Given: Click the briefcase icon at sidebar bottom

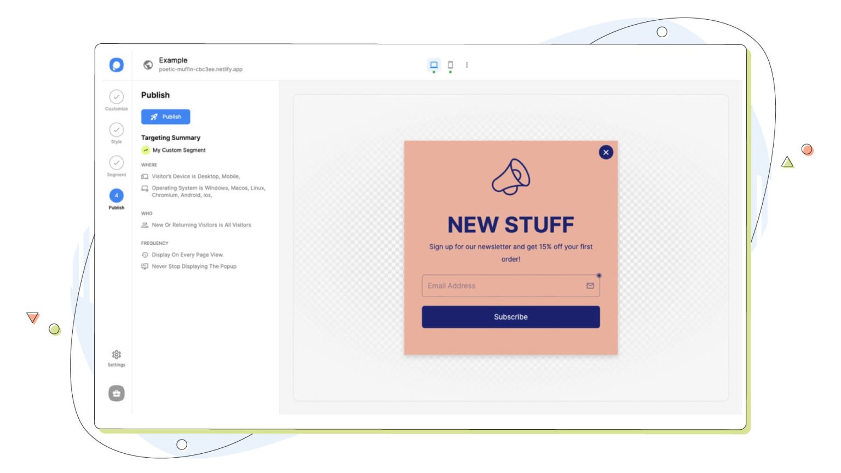Looking at the screenshot, I should click(116, 393).
